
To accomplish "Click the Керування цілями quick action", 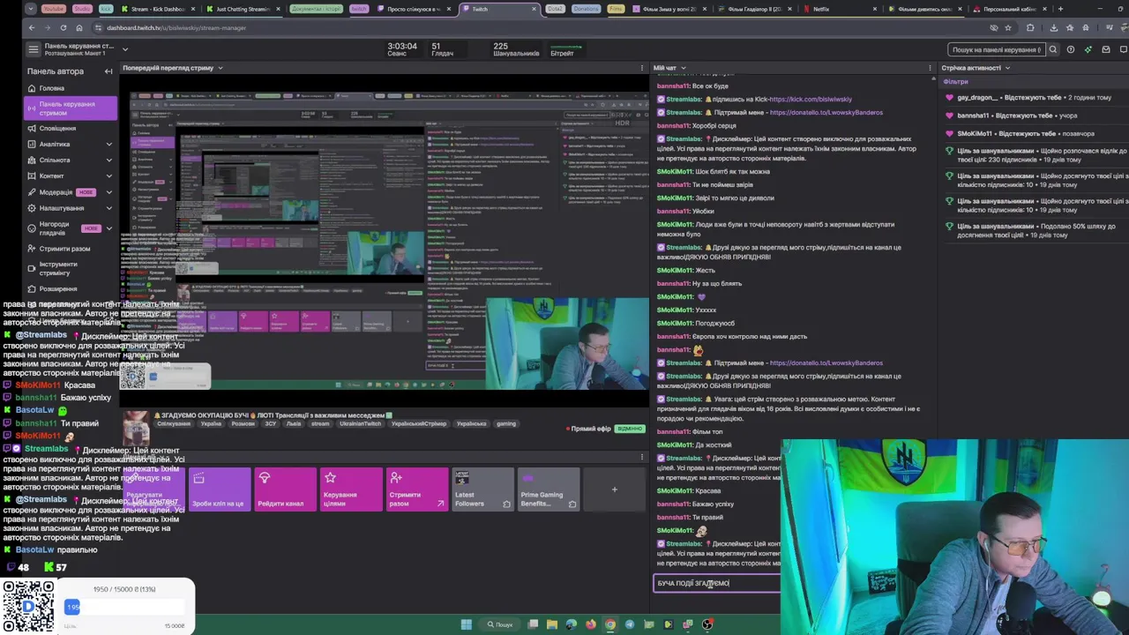I will 350,490.
